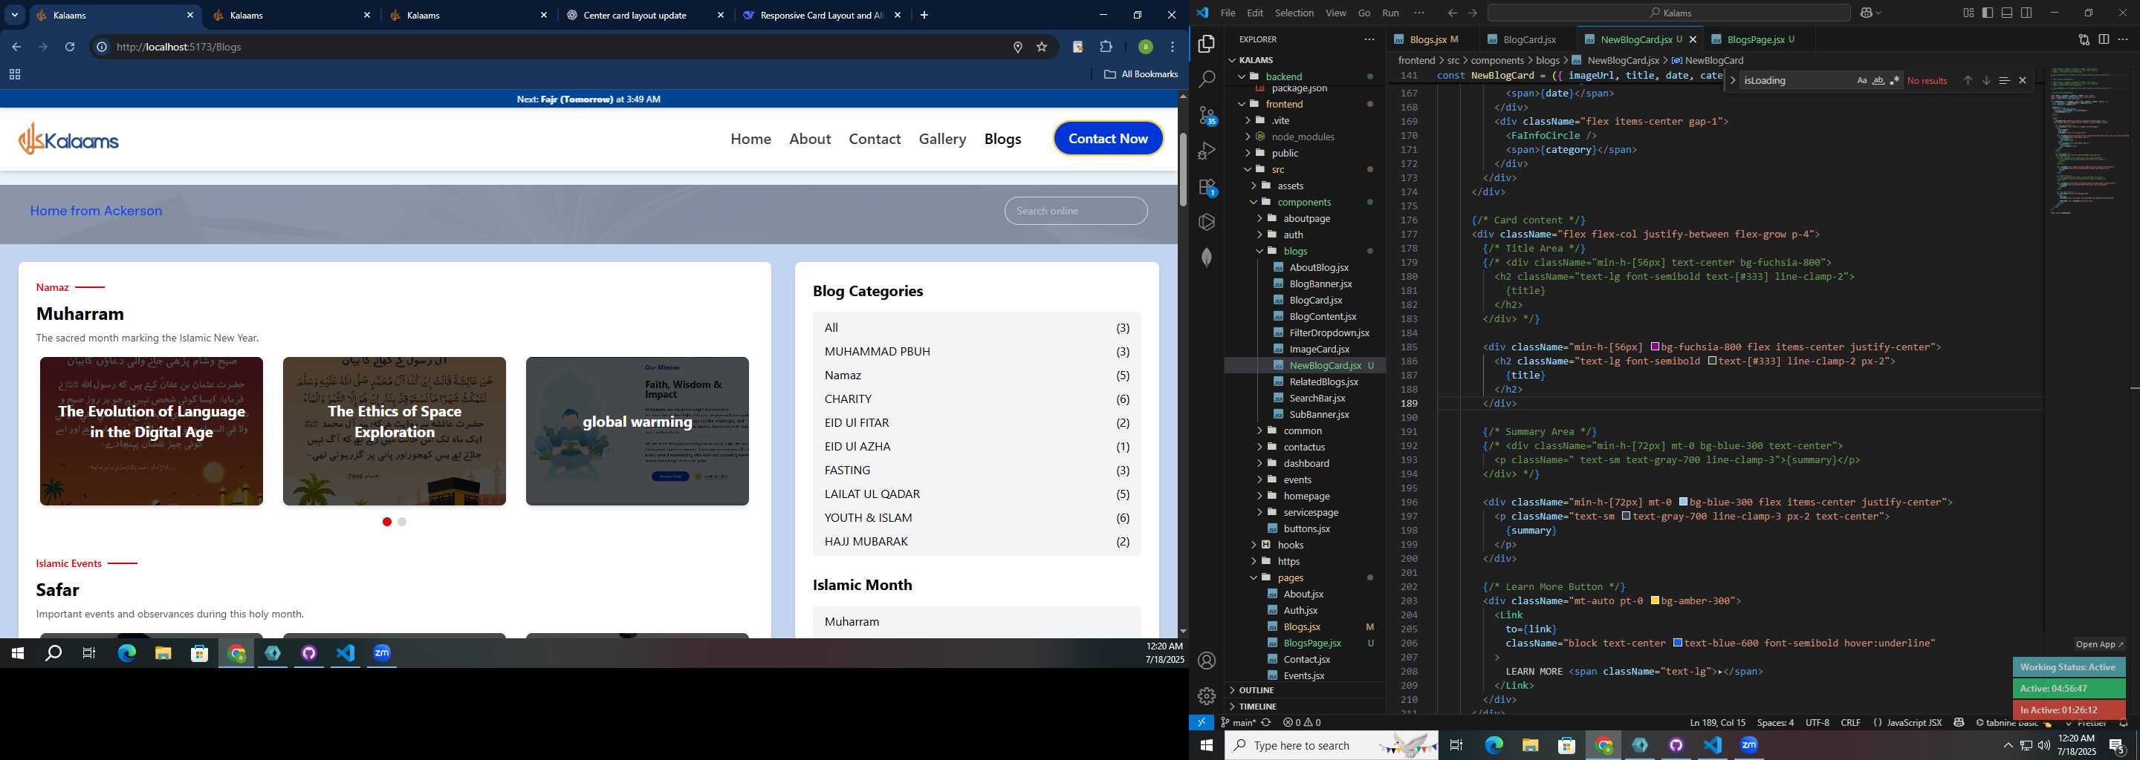Expand the OUTLINE section
This screenshot has width=2140, height=760.
1306,690
